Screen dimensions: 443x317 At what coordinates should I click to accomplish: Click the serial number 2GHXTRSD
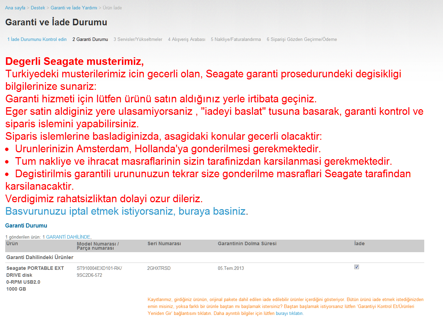(159, 268)
